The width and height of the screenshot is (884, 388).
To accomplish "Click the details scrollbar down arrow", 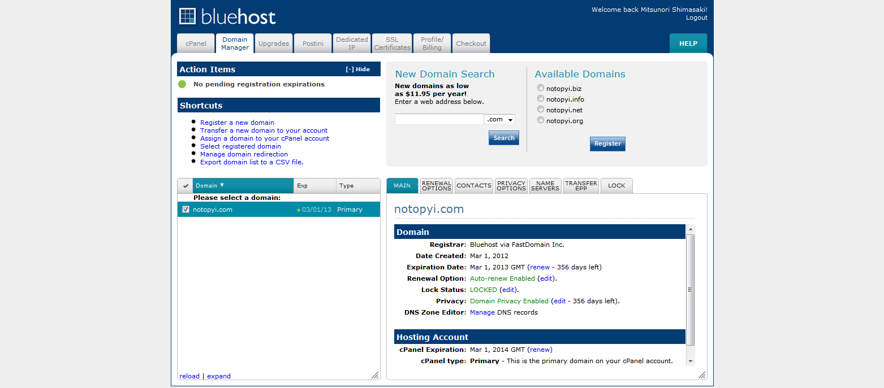I will (690, 361).
